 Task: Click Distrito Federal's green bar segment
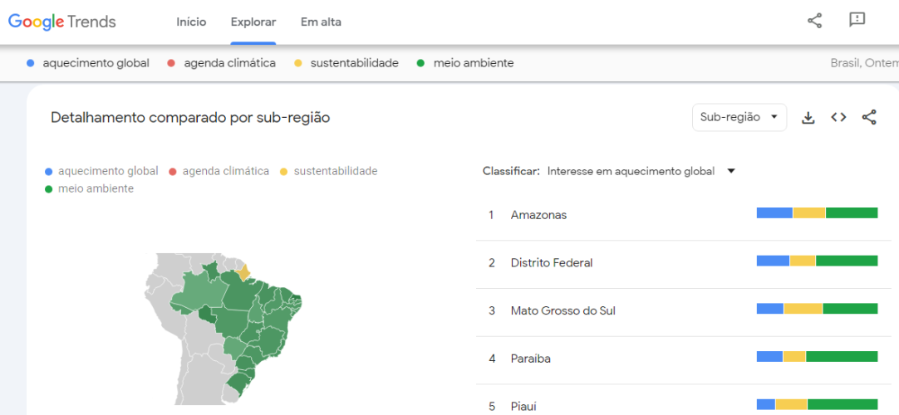pyautogui.click(x=847, y=261)
